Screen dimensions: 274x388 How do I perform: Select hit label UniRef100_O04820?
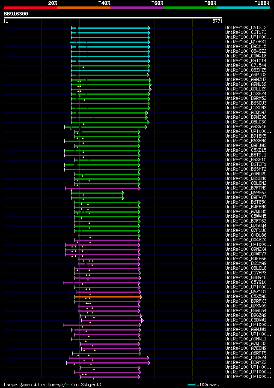[246, 240]
